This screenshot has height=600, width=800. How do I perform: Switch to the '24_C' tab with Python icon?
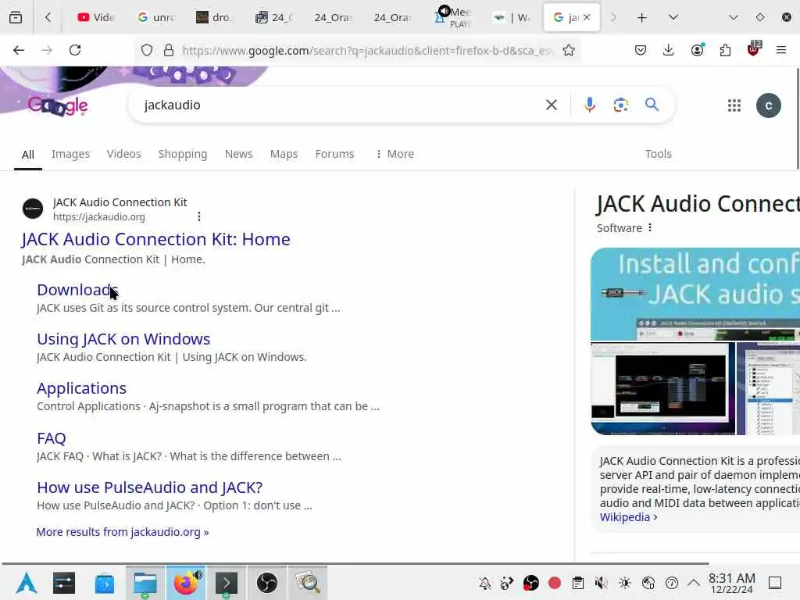tap(274, 17)
